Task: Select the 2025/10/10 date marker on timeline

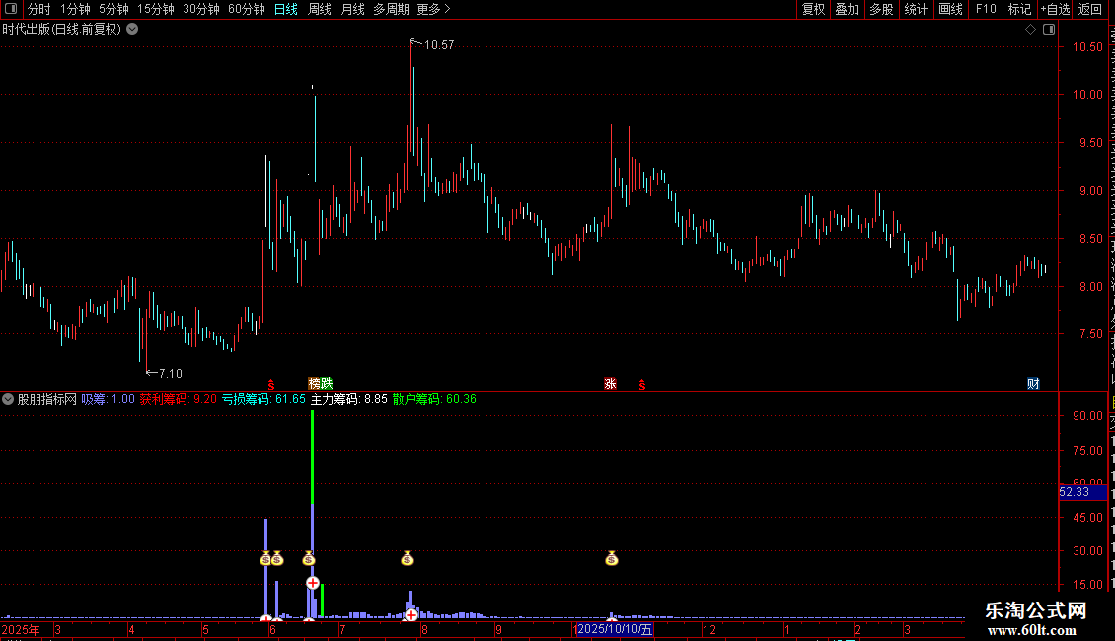Action: pos(614,629)
